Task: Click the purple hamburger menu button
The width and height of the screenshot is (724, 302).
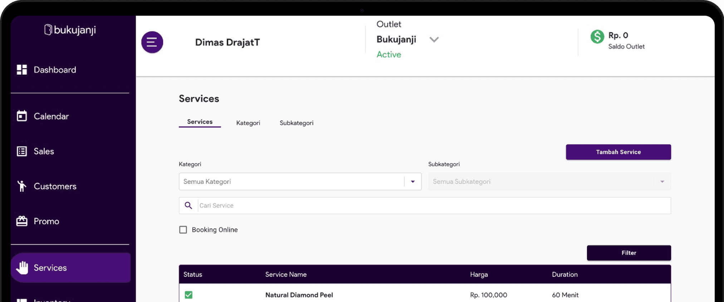Action: (x=152, y=42)
